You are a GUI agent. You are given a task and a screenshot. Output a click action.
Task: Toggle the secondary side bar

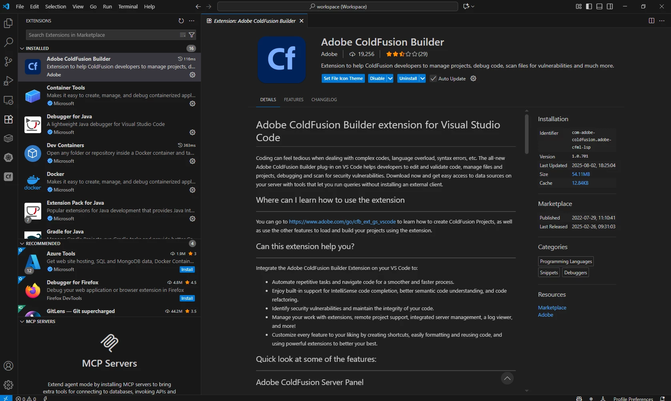pos(610,6)
